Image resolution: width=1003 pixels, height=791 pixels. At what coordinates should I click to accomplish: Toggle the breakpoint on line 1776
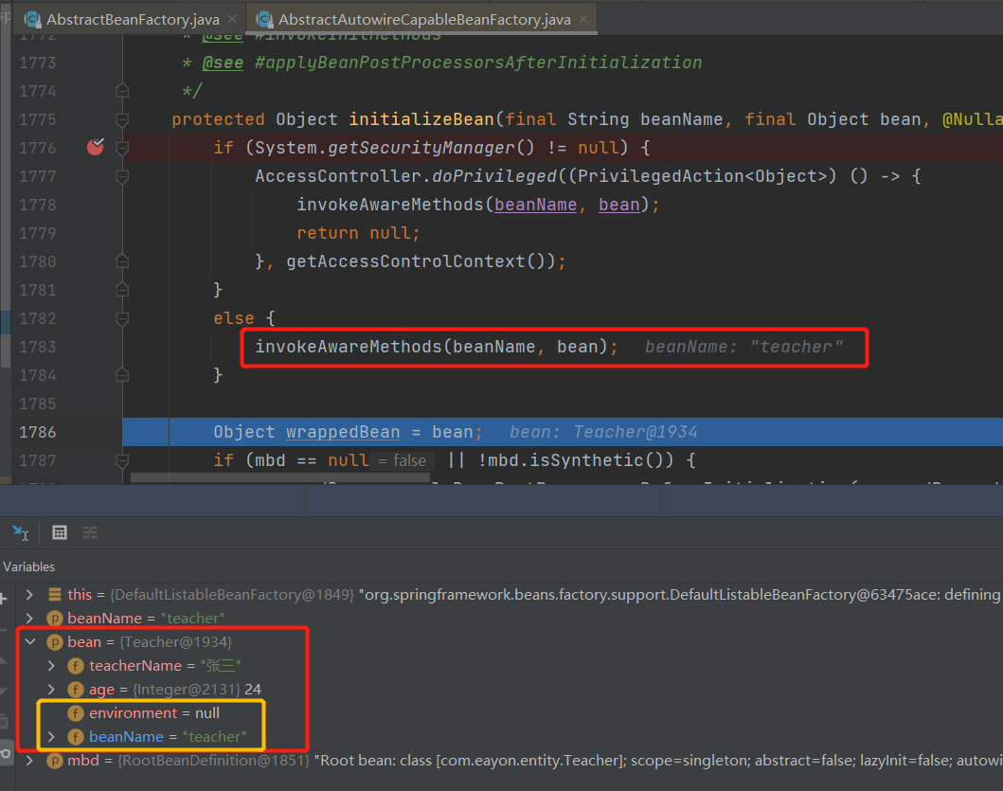point(96,147)
